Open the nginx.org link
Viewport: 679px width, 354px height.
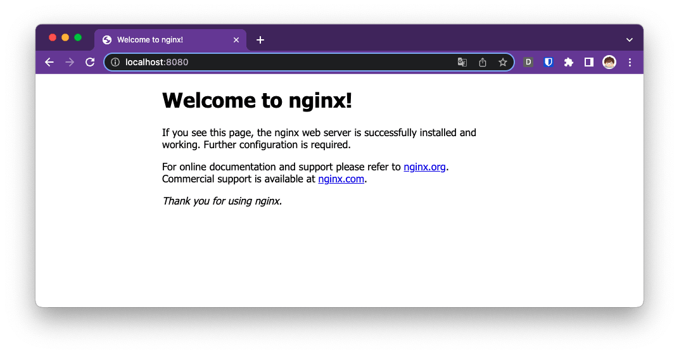tap(424, 167)
